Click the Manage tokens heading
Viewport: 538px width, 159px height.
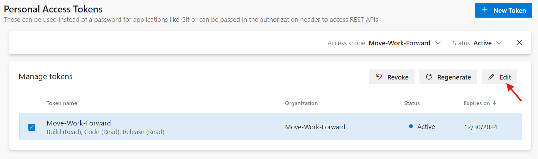tap(46, 77)
